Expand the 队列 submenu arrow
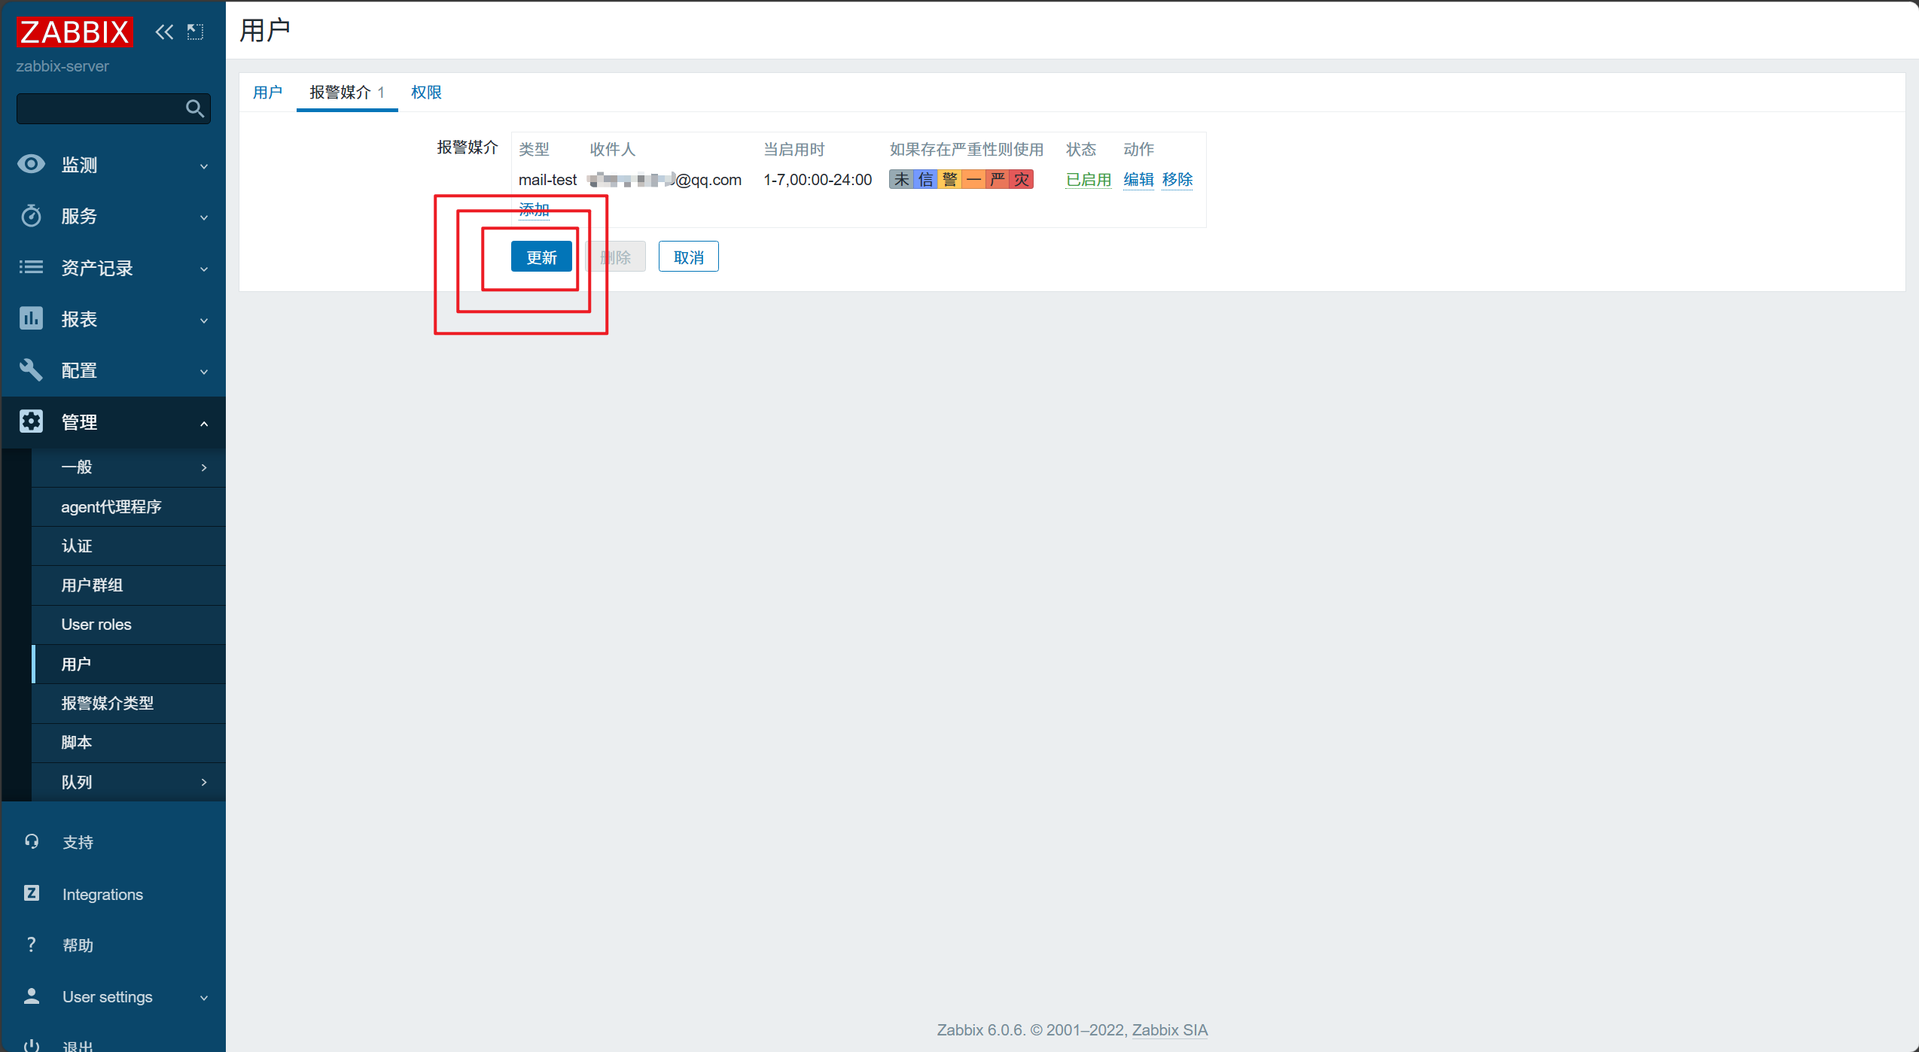The image size is (1919, 1052). click(x=204, y=782)
